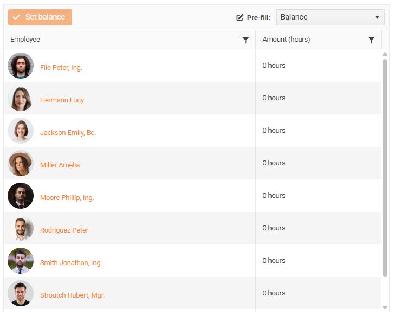
Task: Click the vertical scrollbar thumb
Action: tap(385, 163)
